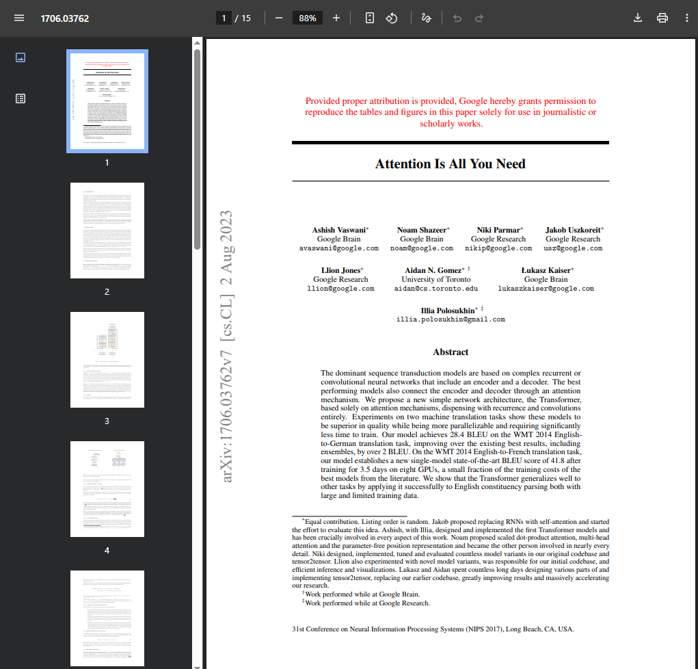
Task: Click the undo arrow in the toolbar
Action: [457, 18]
